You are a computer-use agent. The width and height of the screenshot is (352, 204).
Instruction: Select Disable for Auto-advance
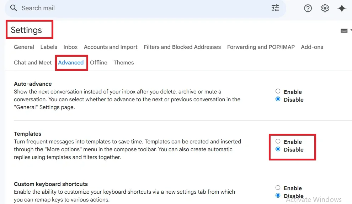278,100
